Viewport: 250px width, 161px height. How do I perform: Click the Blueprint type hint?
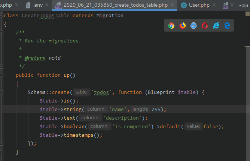tap(161, 92)
